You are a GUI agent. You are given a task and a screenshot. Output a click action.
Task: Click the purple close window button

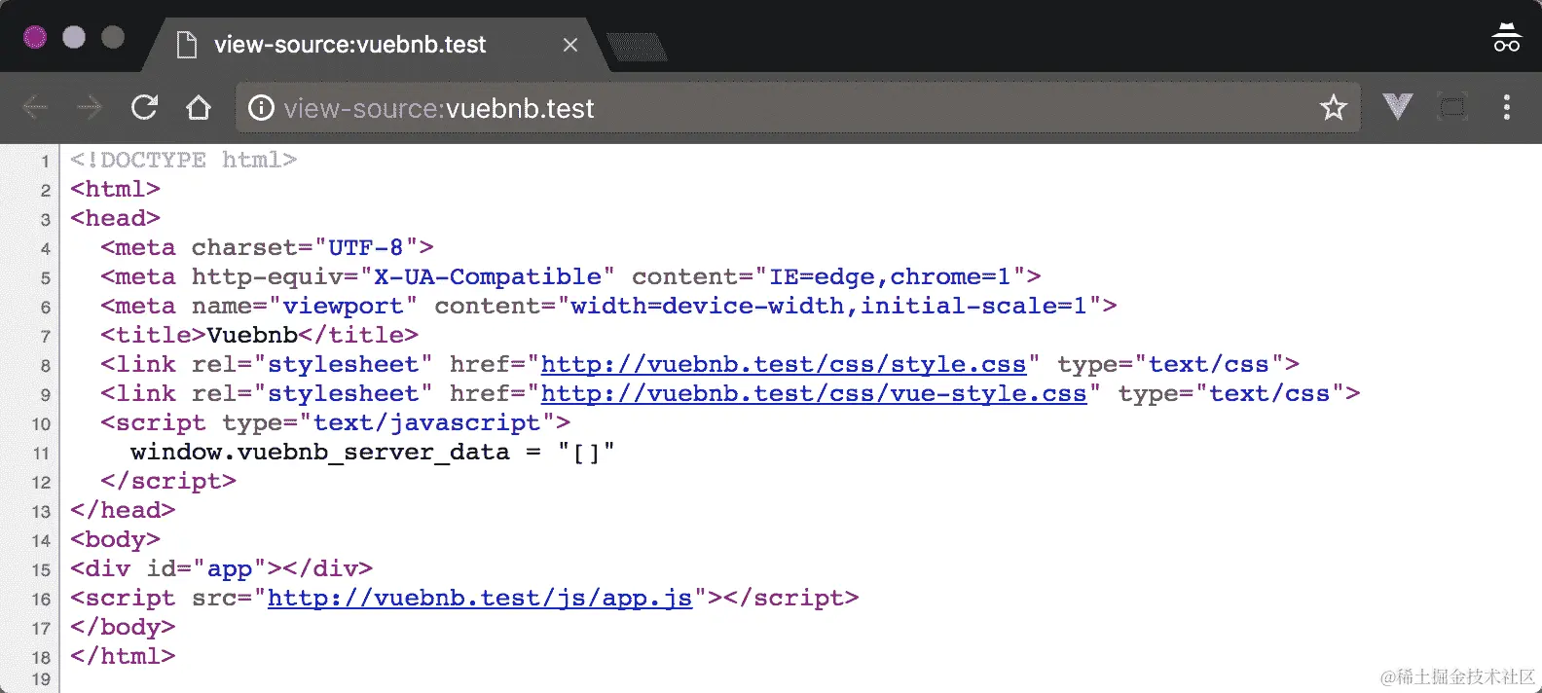[35, 37]
